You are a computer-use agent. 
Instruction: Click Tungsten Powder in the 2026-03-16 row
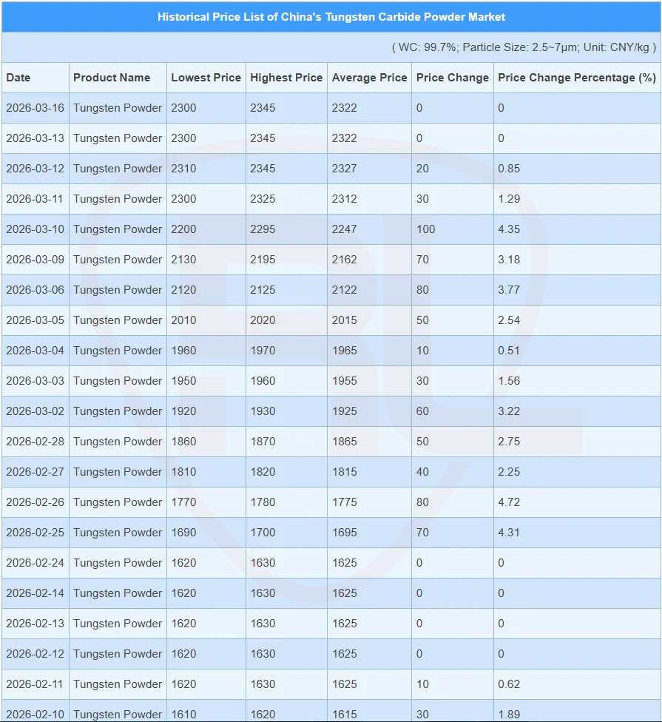click(x=118, y=108)
